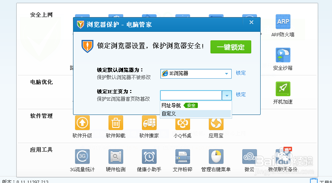Click the 应用工具 section heading
332x183 pixels.
41,150
